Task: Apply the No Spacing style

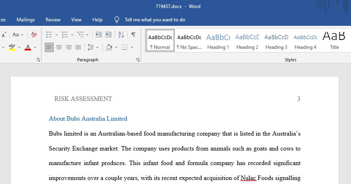Action: (x=189, y=40)
